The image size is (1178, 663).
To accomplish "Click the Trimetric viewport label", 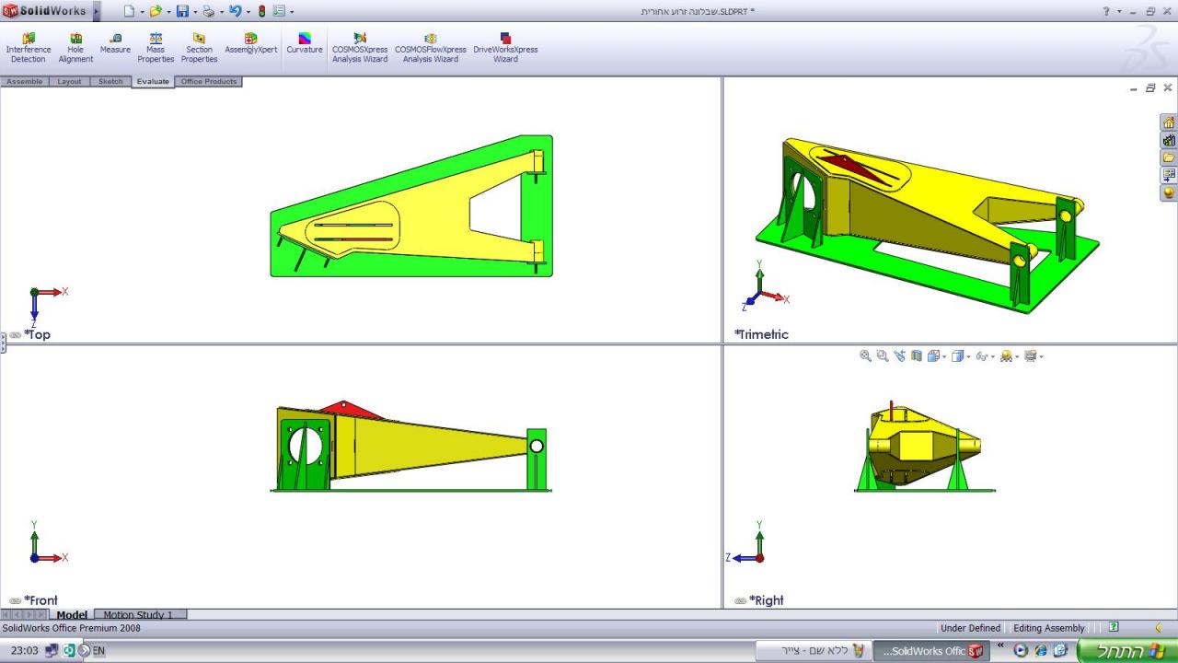I will [766, 334].
